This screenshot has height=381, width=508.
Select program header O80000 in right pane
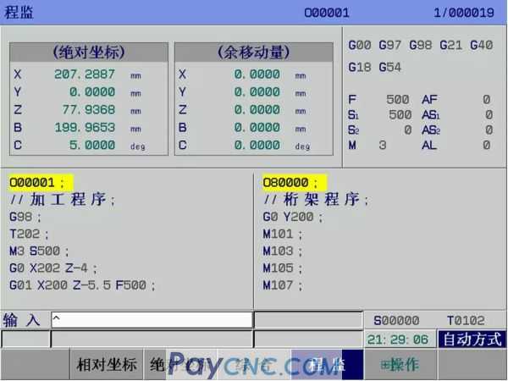click(294, 183)
